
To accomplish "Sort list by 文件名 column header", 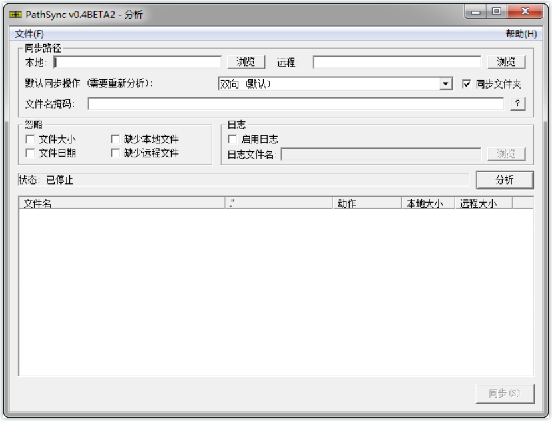I will 122,203.
